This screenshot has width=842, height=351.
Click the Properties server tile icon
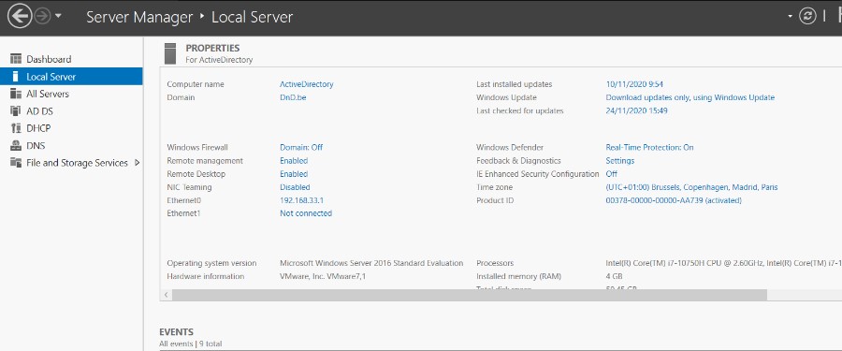tap(170, 53)
